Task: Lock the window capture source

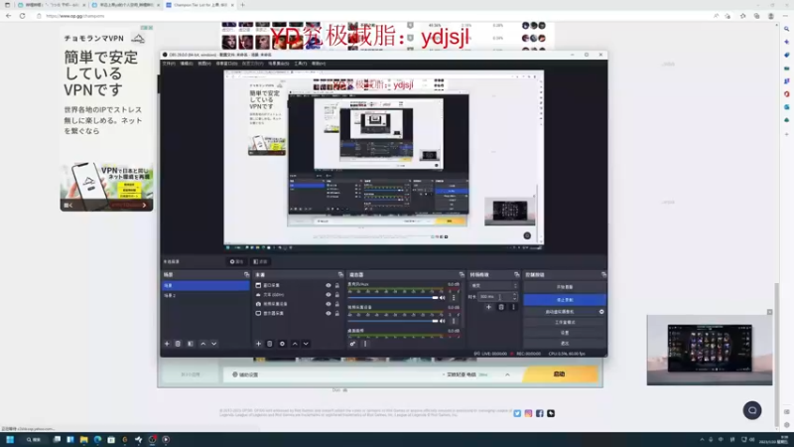Action: point(337,285)
